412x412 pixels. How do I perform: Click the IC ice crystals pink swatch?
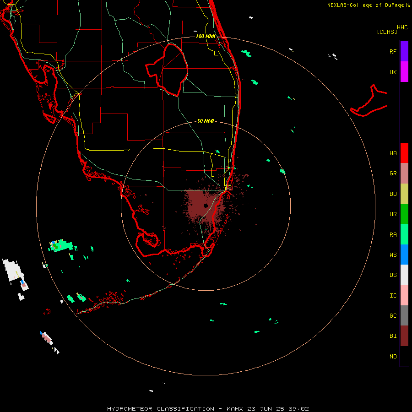pos(404,295)
